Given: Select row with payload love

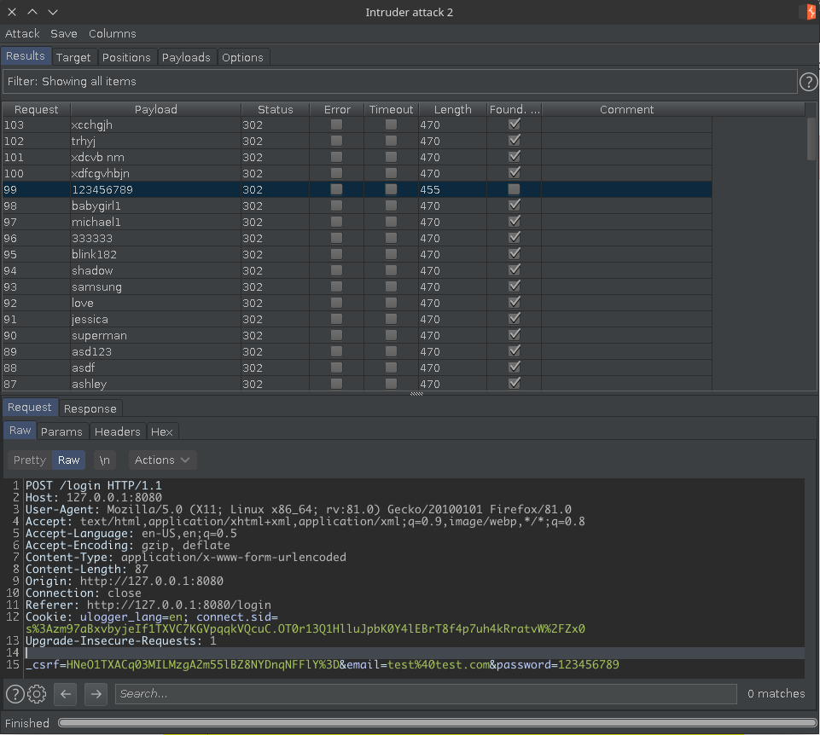Looking at the screenshot, I should pos(357,304).
